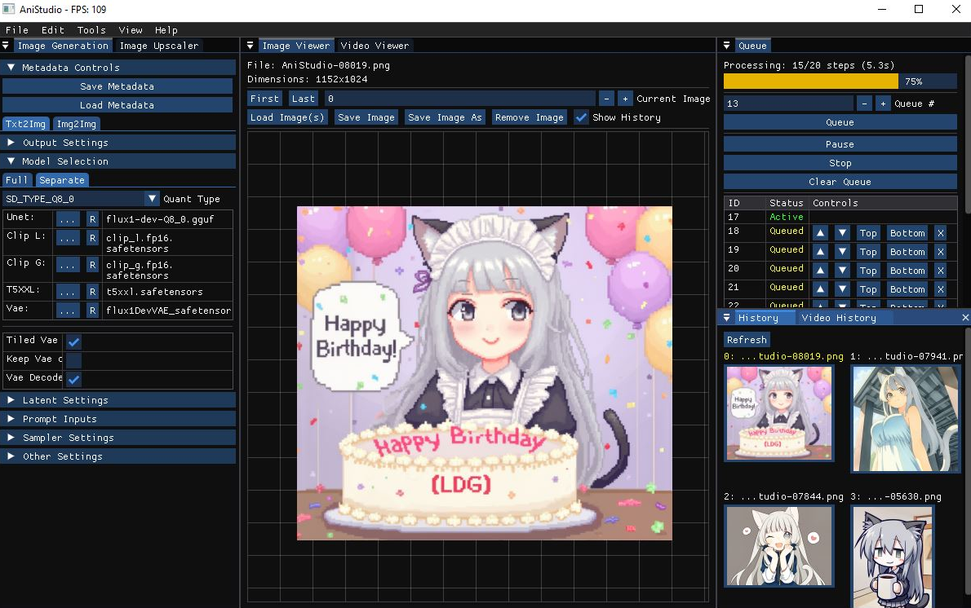Increase current image index with plus
Viewport: 971px width, 608px height.
click(625, 99)
